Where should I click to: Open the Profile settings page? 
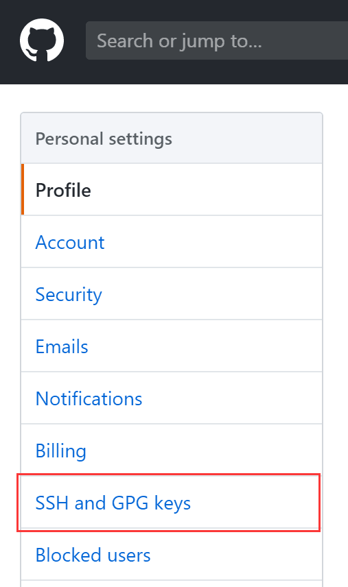click(172, 189)
